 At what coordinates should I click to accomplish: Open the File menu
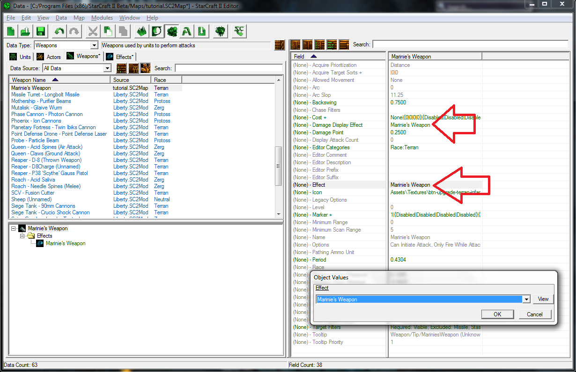click(x=11, y=18)
